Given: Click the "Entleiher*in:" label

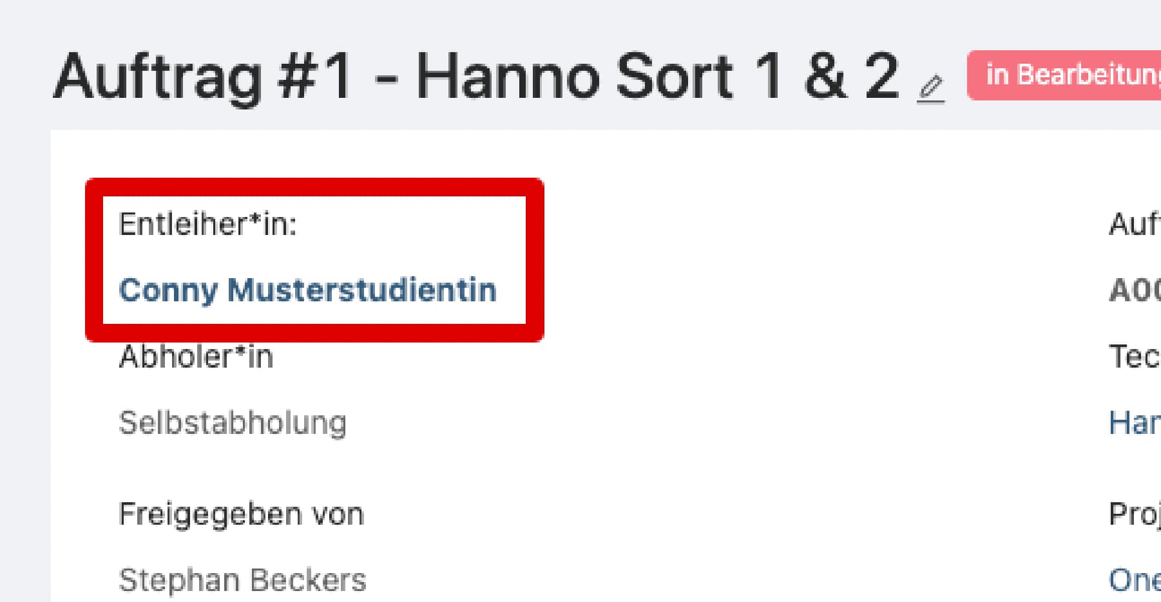Looking at the screenshot, I should [207, 225].
